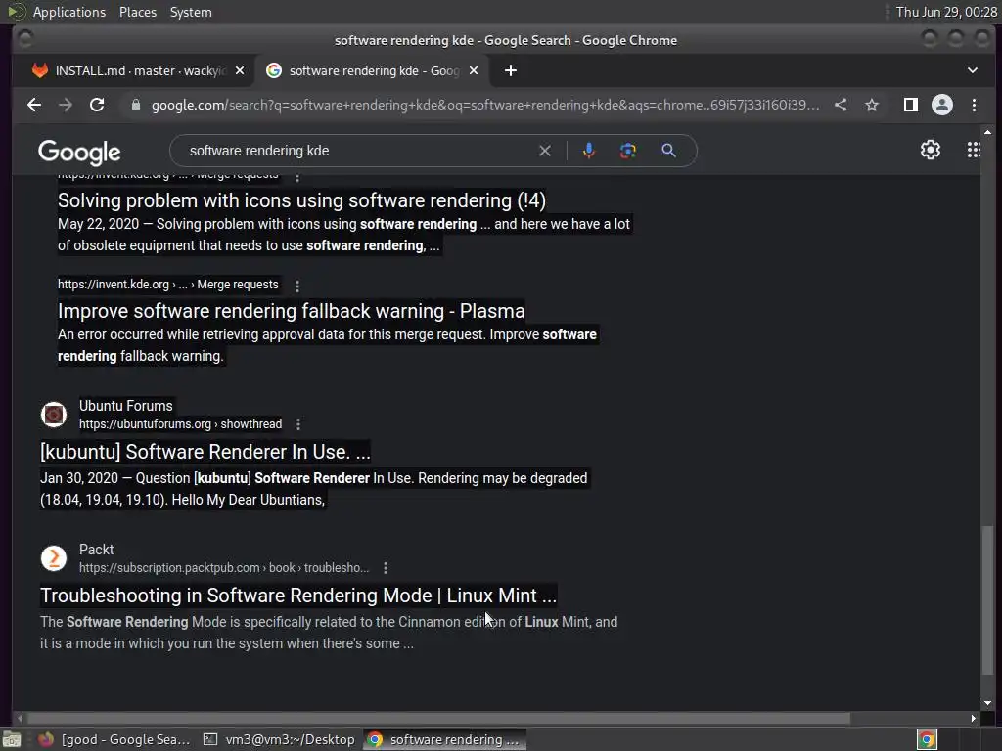Reload the current page

coord(97,105)
